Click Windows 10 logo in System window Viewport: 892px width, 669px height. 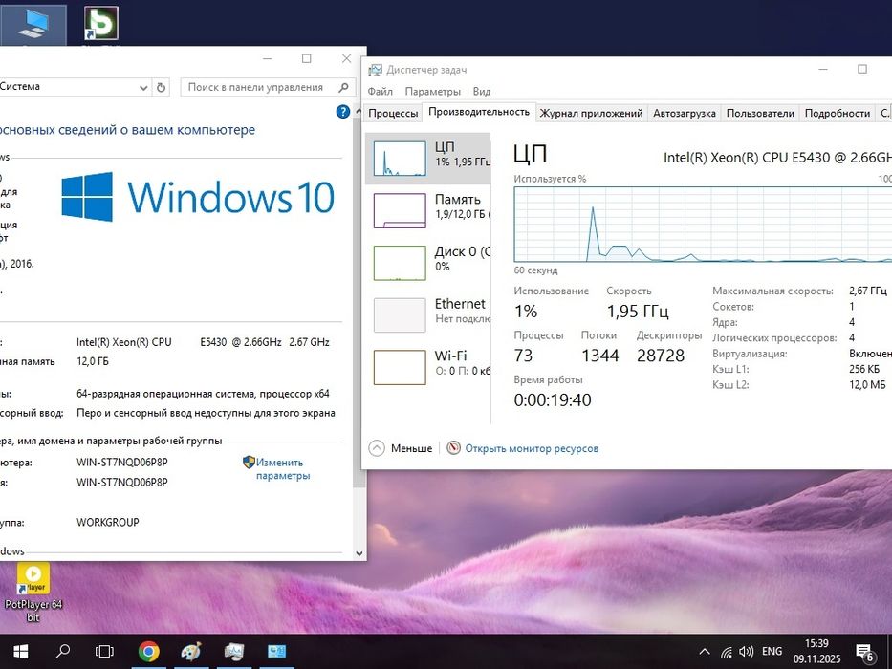pyautogui.click(x=197, y=197)
